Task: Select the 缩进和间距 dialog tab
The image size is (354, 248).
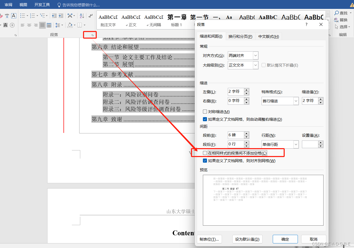Action: (x=211, y=36)
